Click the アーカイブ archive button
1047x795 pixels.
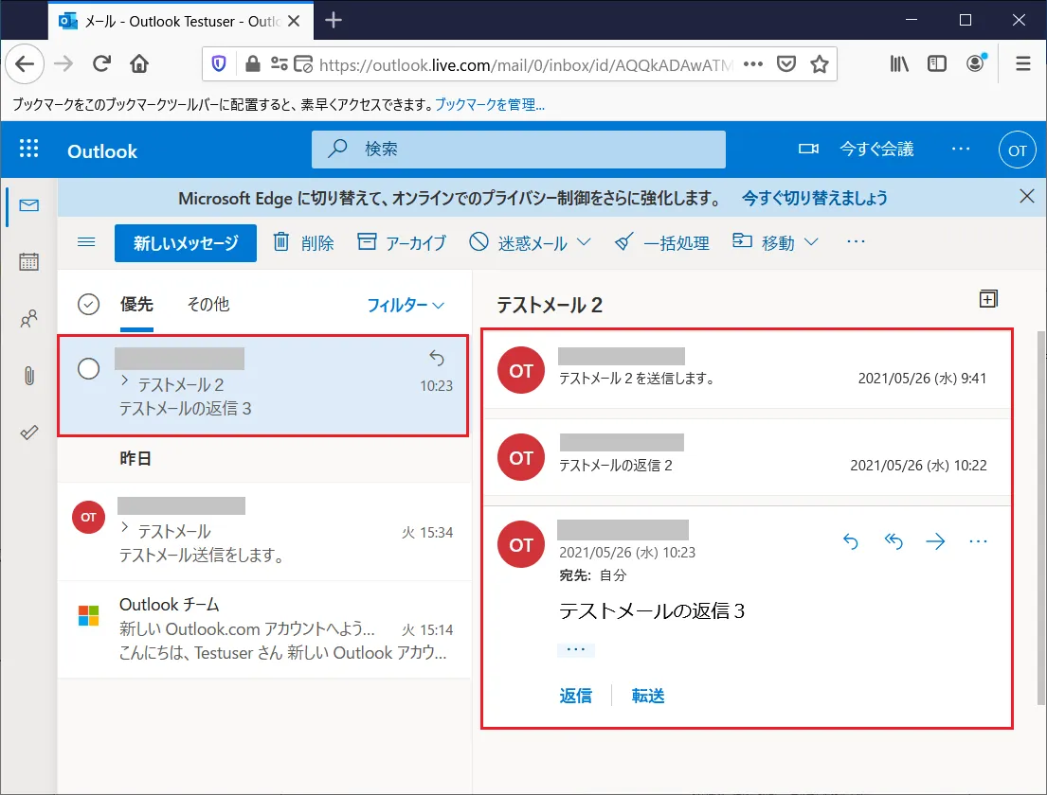pyautogui.click(x=402, y=243)
